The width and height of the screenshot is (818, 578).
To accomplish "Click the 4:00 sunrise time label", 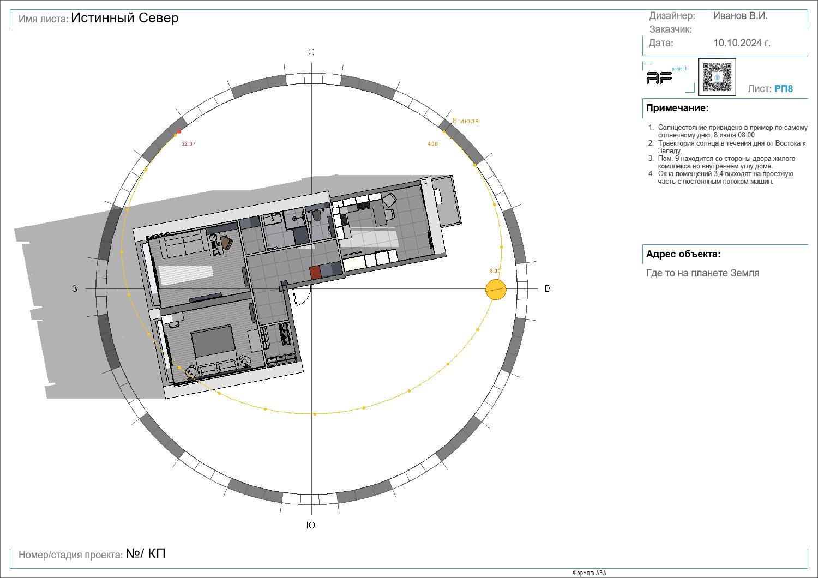I will [432, 144].
